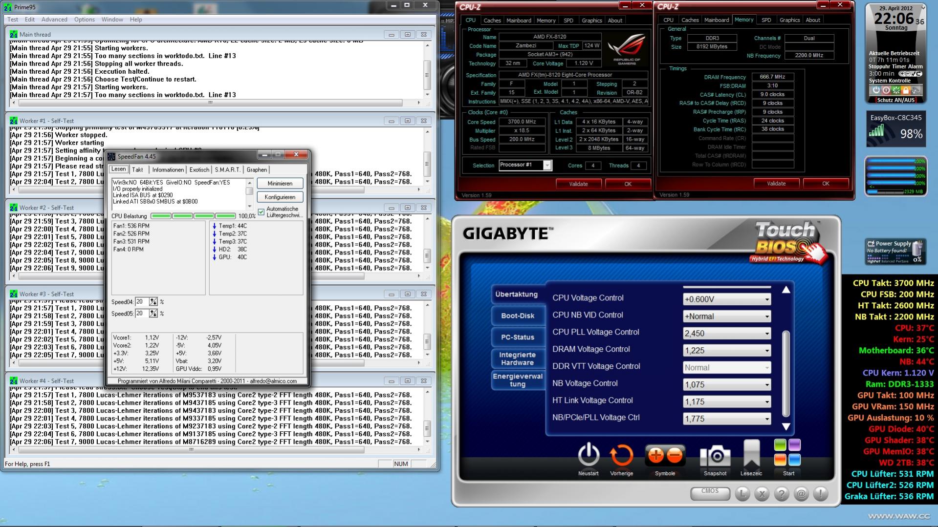Open the NB/PCIe/PLL Voltage Ctrl dropdown

(x=727, y=419)
